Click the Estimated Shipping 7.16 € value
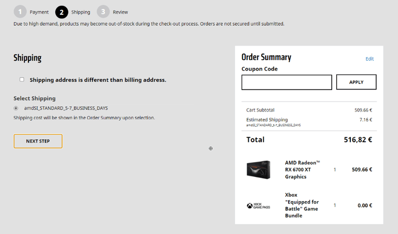398x234 pixels. [366, 120]
